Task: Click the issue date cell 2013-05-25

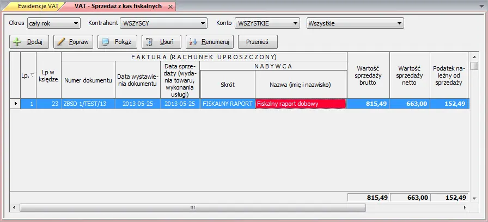Action: [x=138, y=104]
